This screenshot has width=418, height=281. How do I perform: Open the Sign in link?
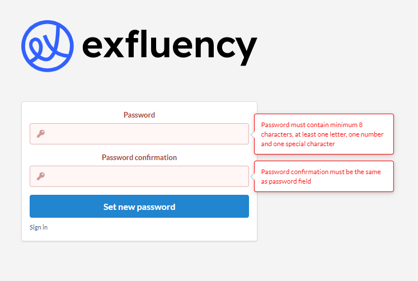pyautogui.click(x=39, y=227)
